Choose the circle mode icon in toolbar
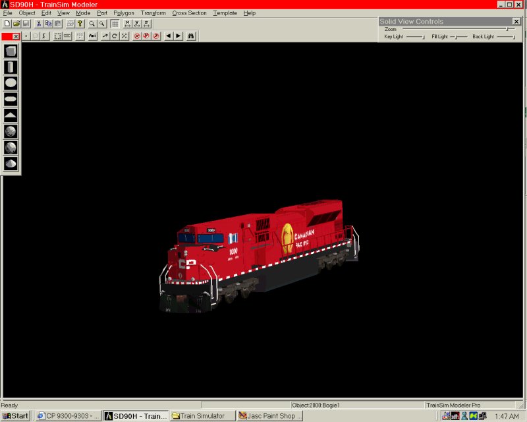This screenshot has width=527, height=422. [36, 36]
